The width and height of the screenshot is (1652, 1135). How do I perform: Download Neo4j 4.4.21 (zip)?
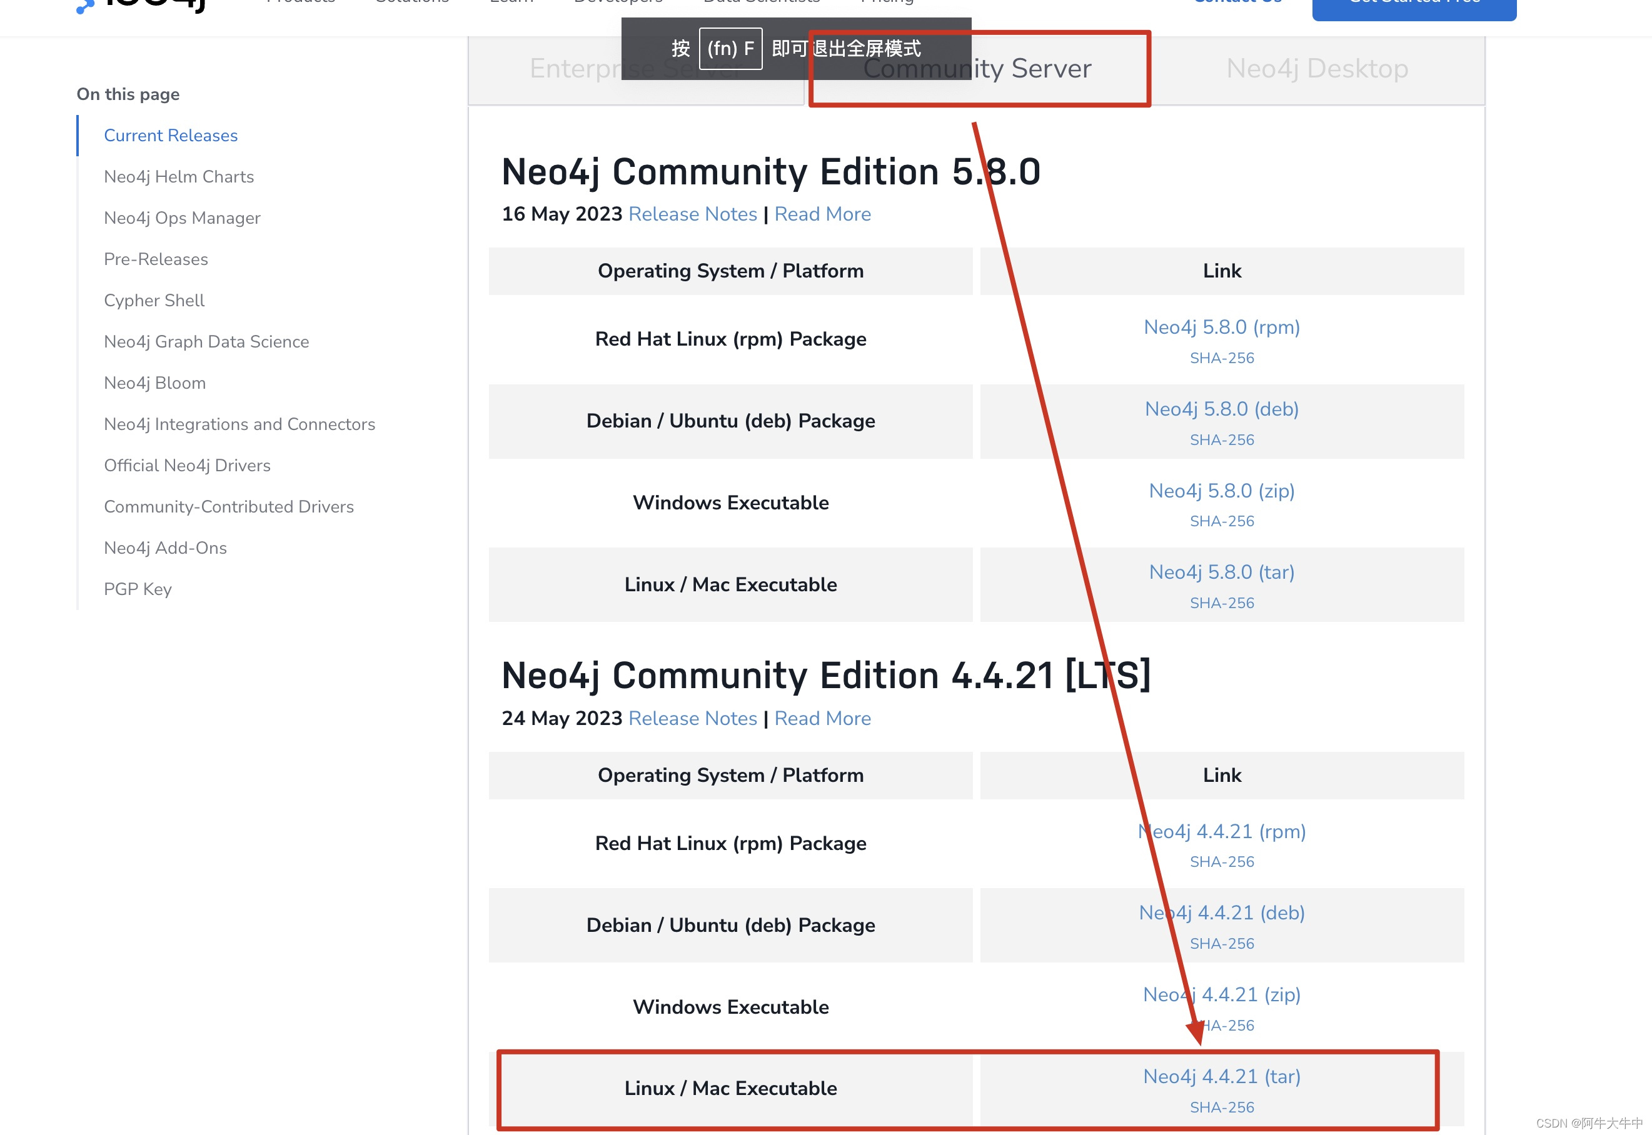(1222, 995)
